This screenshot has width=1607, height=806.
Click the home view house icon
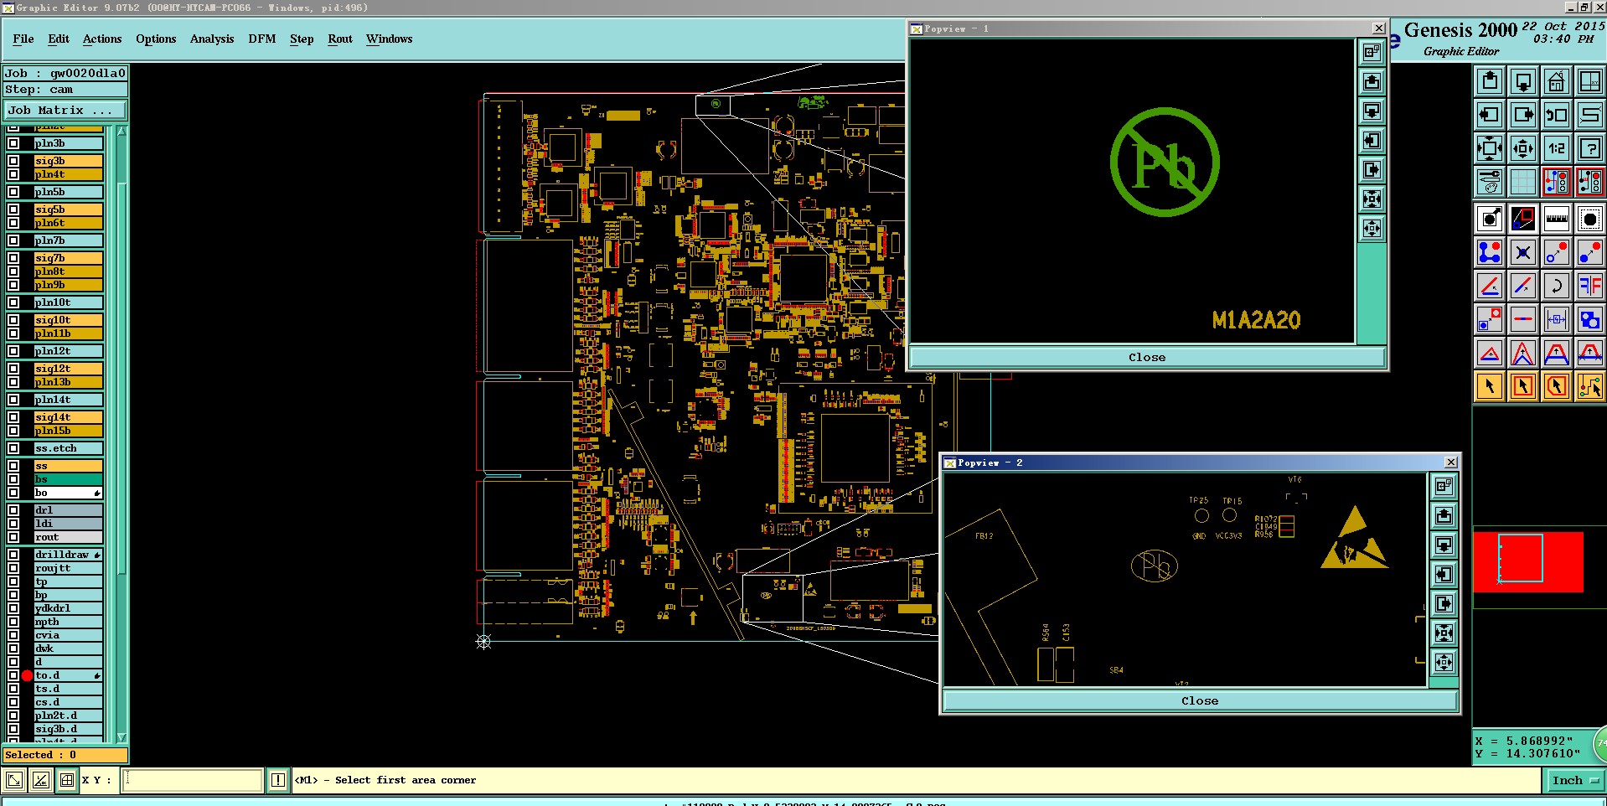pos(1557,81)
